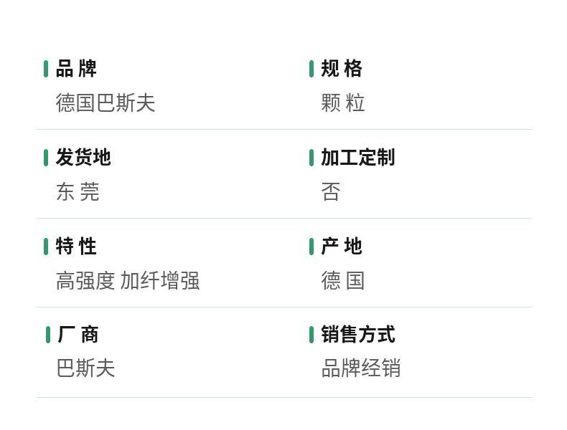Click the 厂商 field label

[78, 335]
